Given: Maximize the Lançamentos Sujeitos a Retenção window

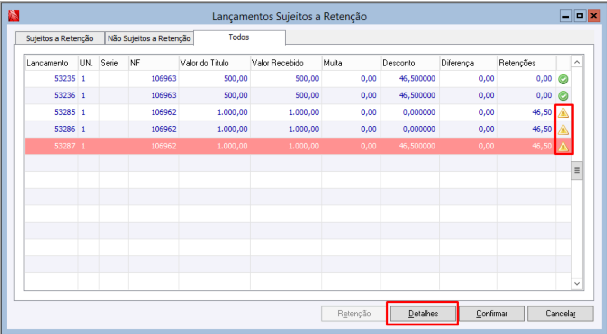Looking at the screenshot, I should tap(580, 17).
